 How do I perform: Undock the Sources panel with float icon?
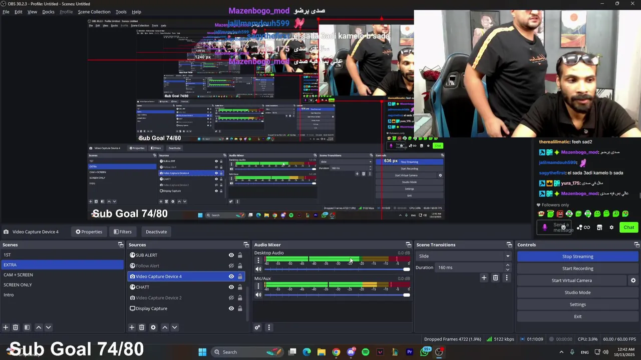pos(246,244)
